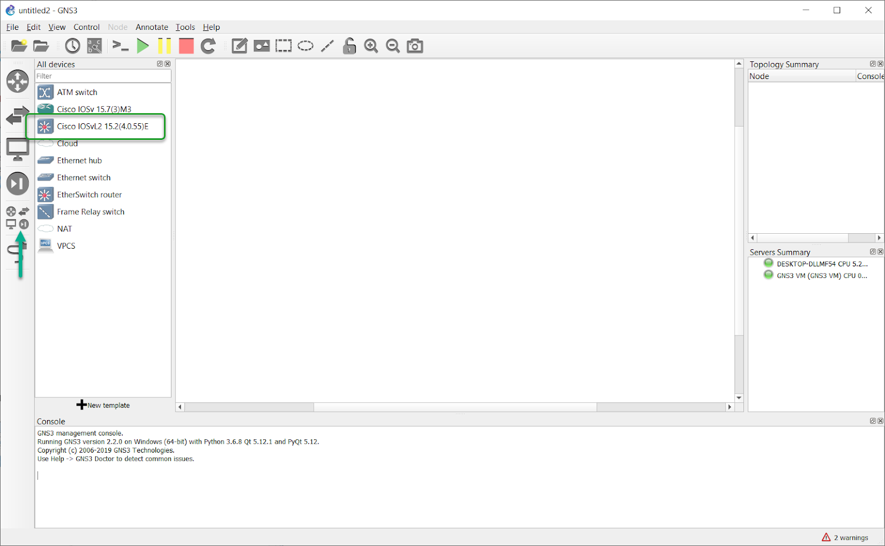Close the Topology Summary panel

[881, 64]
